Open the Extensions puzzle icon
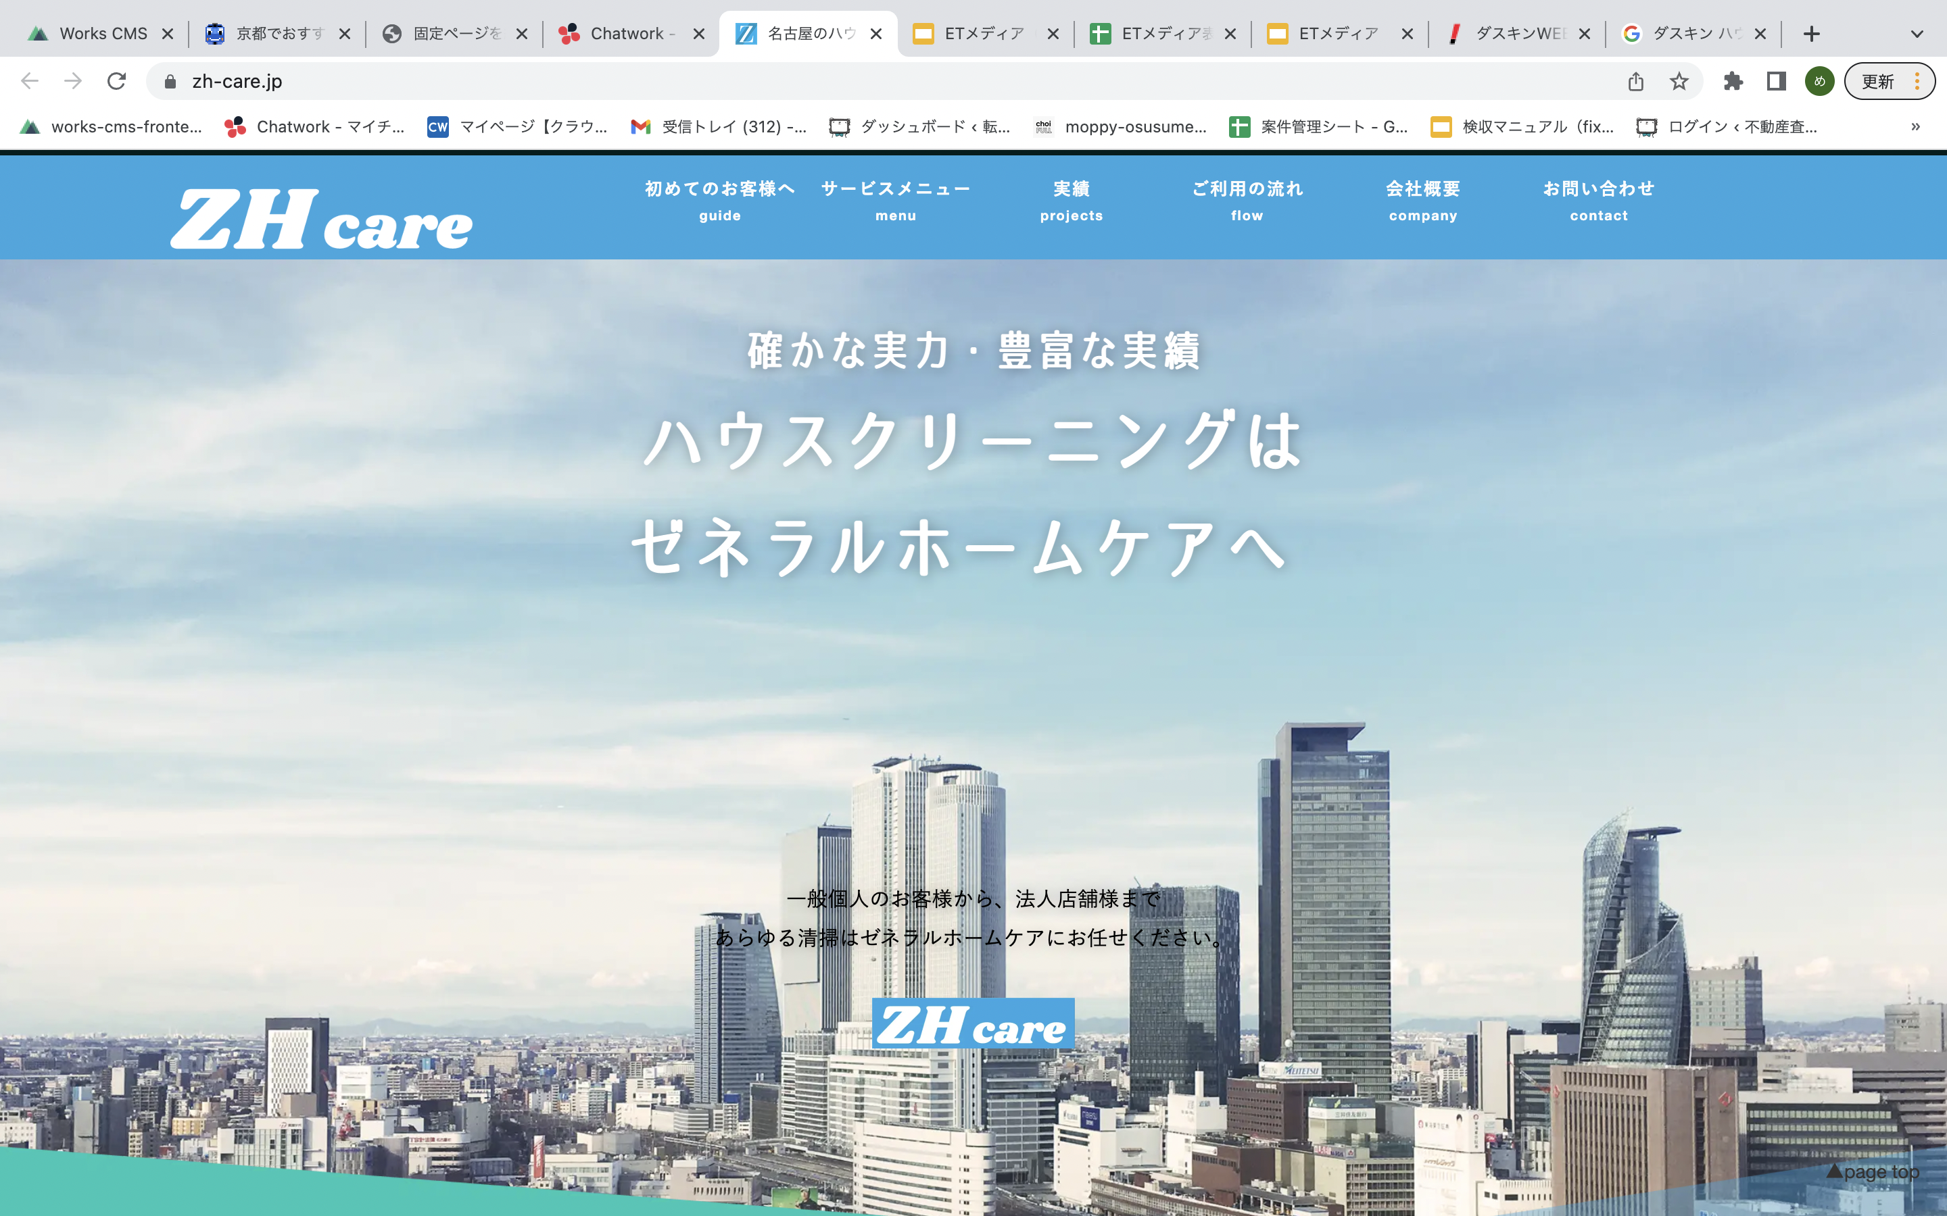 tap(1733, 81)
